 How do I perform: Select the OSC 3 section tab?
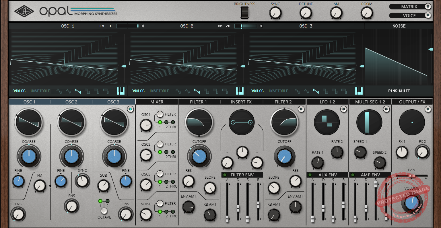(x=113, y=102)
